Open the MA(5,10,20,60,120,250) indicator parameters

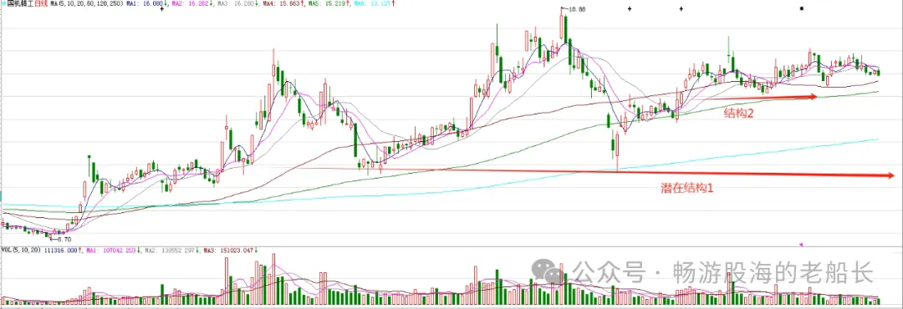point(86,3)
